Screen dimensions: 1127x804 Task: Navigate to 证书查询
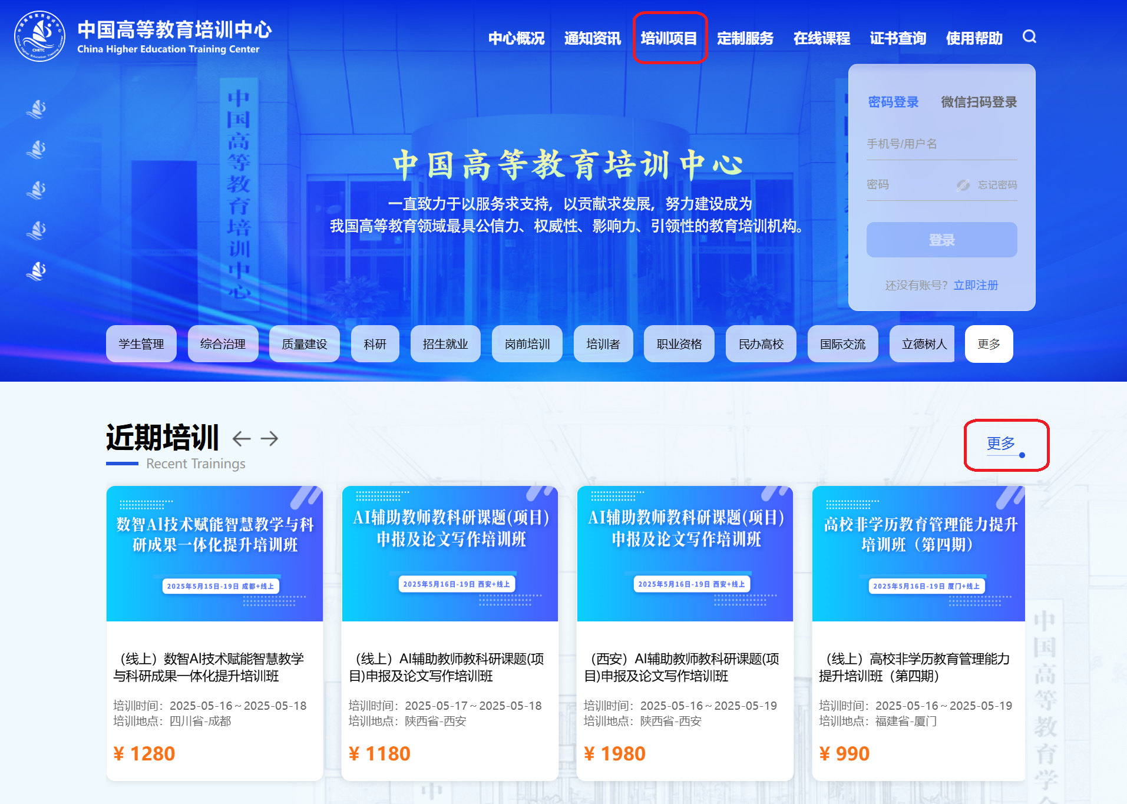click(898, 38)
